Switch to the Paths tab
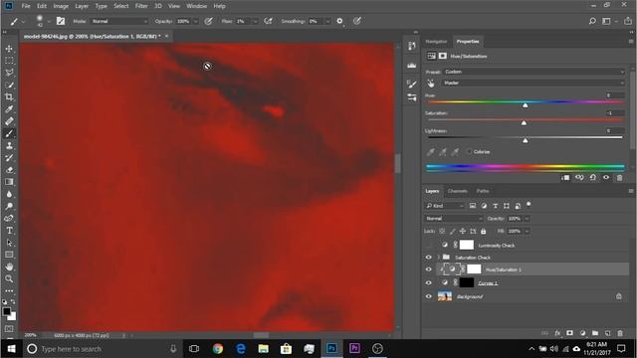This screenshot has height=358, width=637. tap(482, 191)
